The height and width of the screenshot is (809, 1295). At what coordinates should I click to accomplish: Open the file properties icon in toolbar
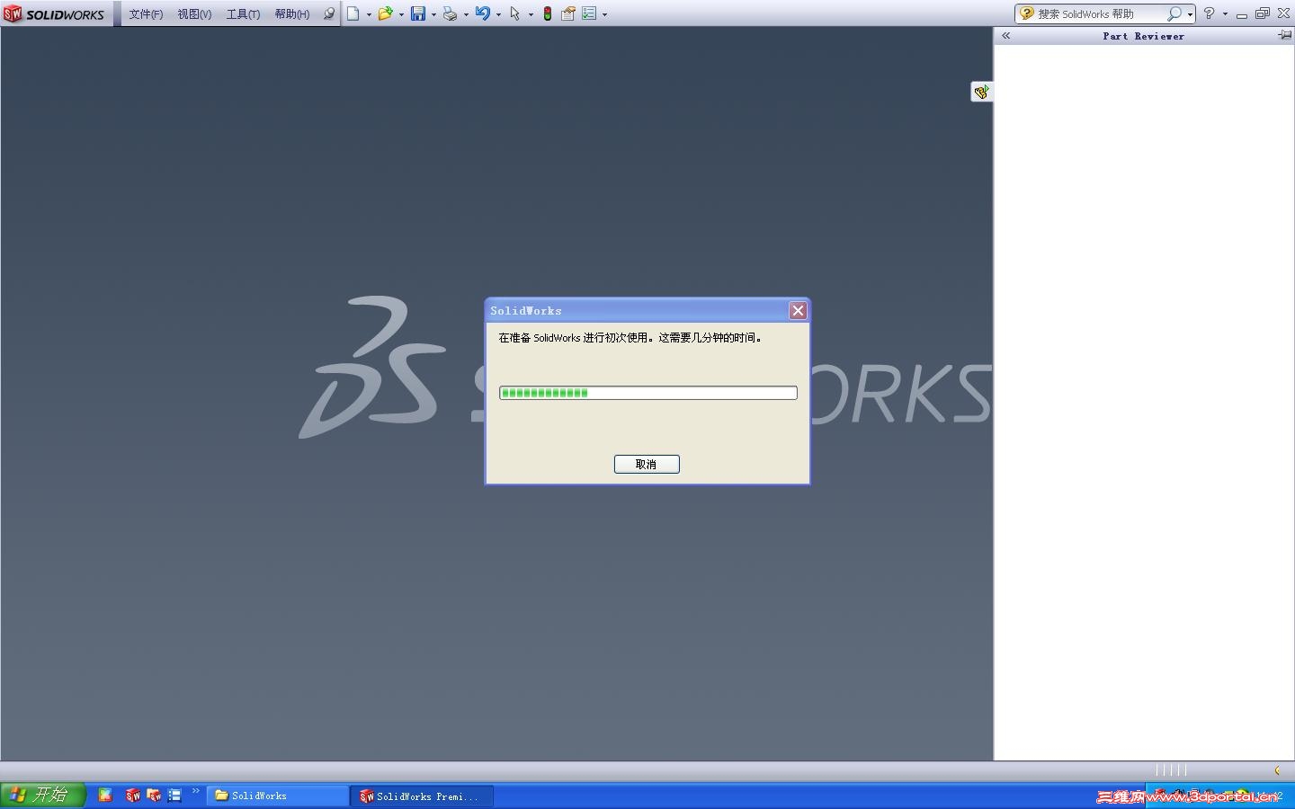click(568, 13)
